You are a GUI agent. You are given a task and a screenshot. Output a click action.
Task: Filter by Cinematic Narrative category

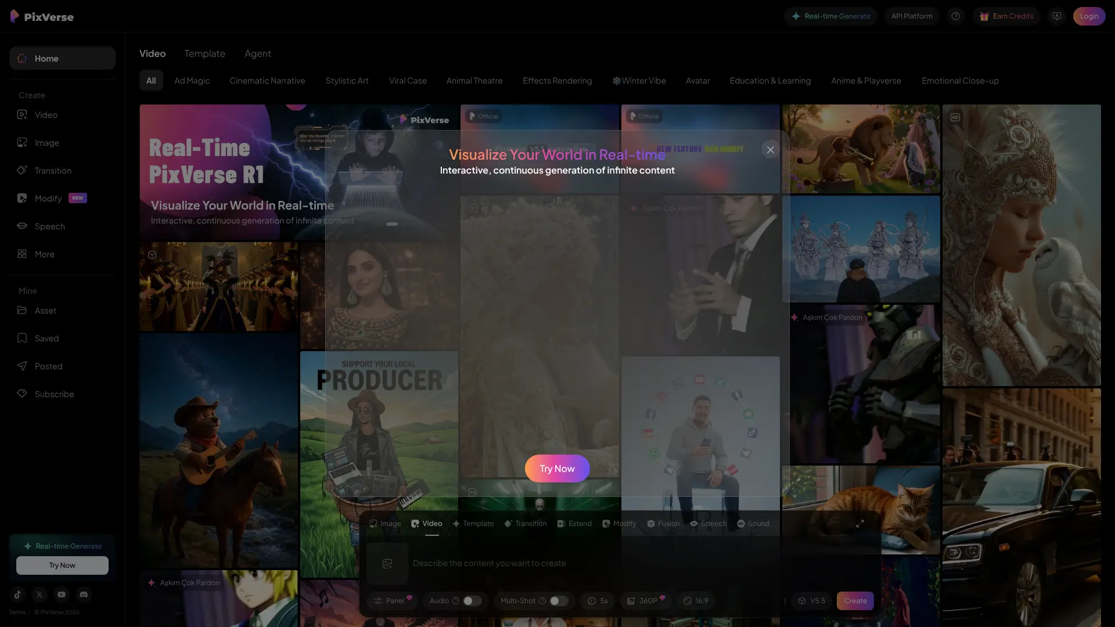pos(267,81)
